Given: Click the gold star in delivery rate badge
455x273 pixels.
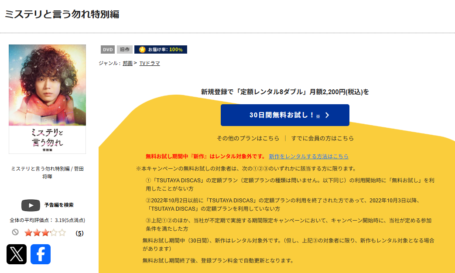Looking at the screenshot, I should point(142,50).
